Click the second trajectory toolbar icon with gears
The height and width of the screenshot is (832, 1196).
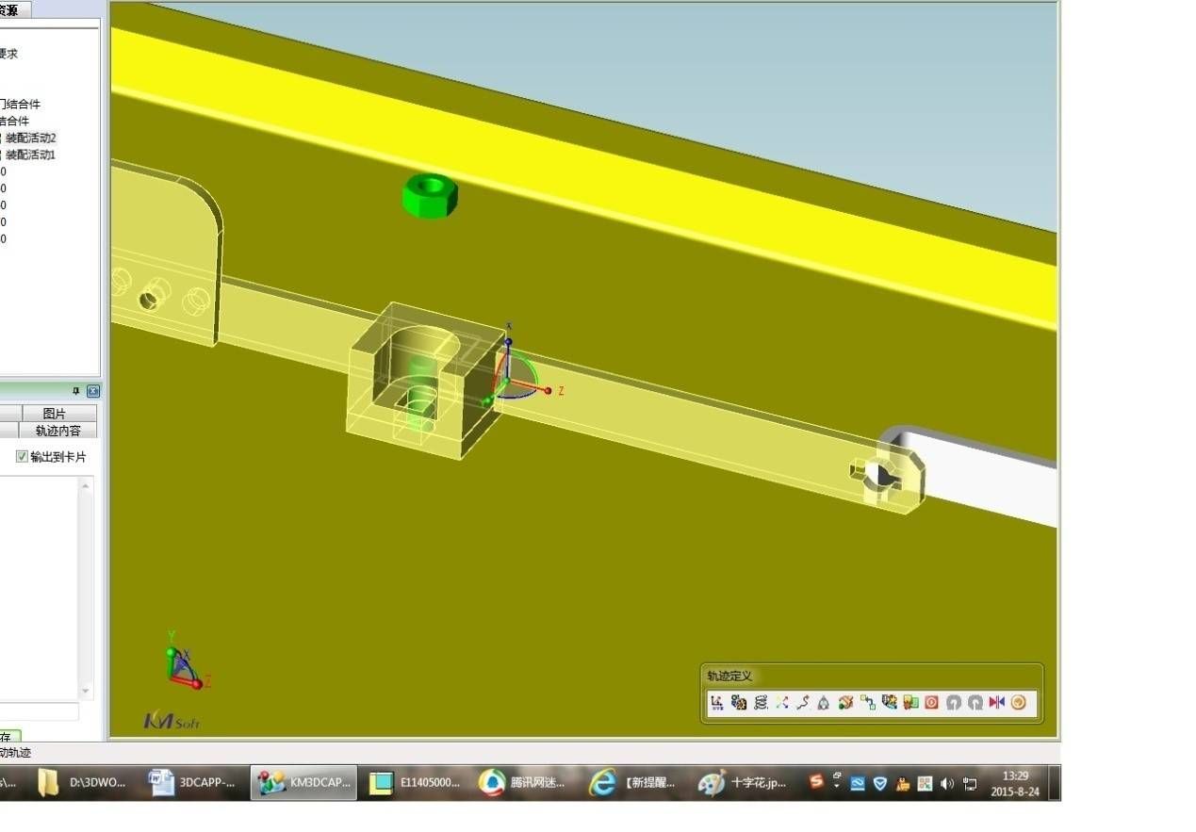tap(739, 702)
